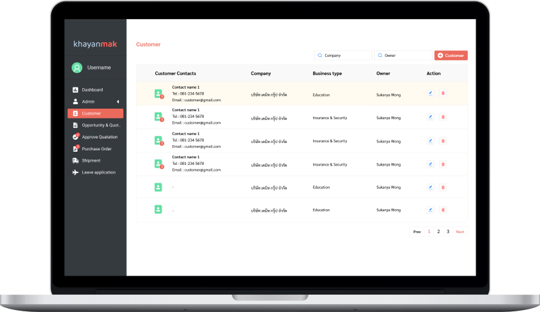Click the delete trash icon in the first row
Image resolution: width=540 pixels, height=312 pixels.
[443, 93]
